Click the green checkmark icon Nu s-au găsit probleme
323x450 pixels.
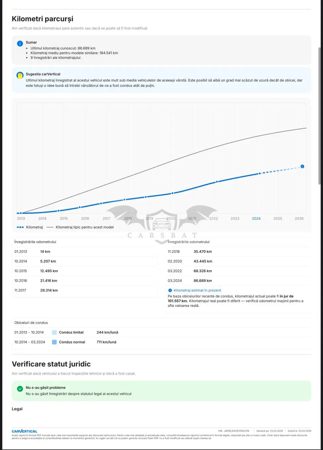(20, 389)
